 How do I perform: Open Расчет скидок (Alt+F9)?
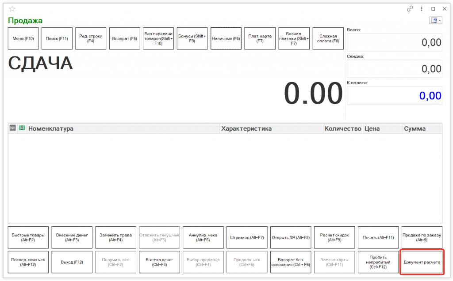point(334,237)
